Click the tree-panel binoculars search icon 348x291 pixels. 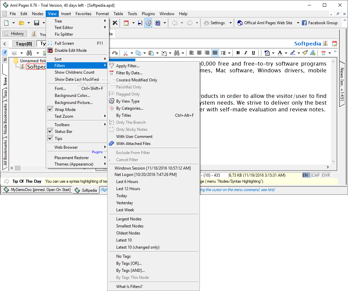click(x=29, y=53)
